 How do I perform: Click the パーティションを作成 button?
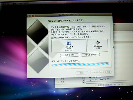click(101, 72)
